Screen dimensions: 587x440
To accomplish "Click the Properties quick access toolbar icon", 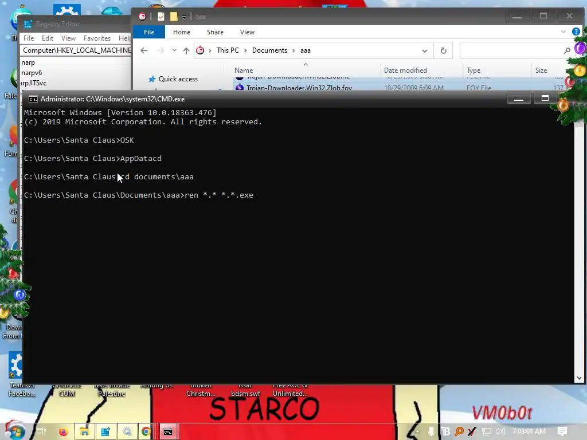I will pos(161,17).
